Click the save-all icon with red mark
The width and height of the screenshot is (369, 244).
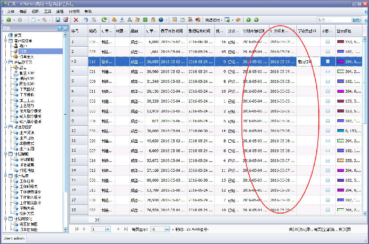(x=66, y=20)
